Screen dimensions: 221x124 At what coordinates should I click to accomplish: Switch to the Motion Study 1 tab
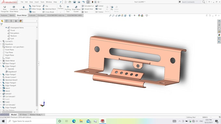tap(36, 115)
